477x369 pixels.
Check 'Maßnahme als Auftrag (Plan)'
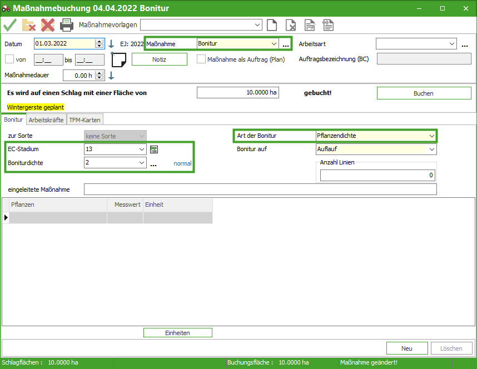pyautogui.click(x=201, y=59)
